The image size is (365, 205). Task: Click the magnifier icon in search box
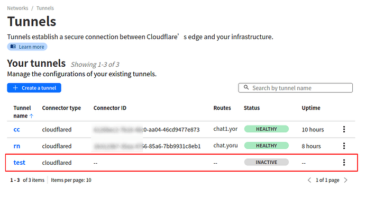[x=246, y=87]
